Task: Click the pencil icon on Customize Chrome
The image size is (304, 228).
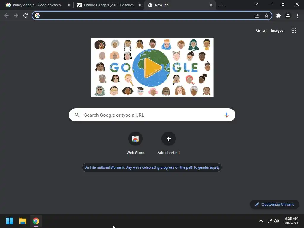Action: (257, 204)
